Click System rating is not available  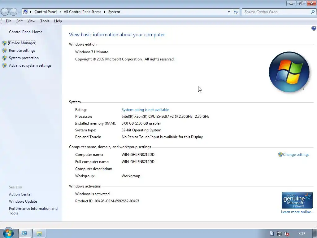point(145,110)
